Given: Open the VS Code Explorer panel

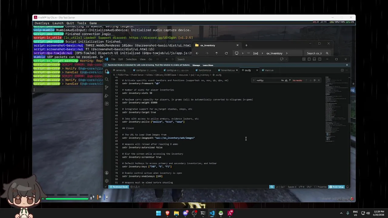Looking at the screenshot, I should pyautogui.click(x=107, y=71).
